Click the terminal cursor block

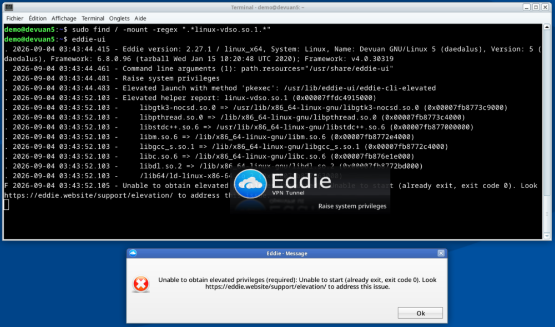[x=6, y=204]
